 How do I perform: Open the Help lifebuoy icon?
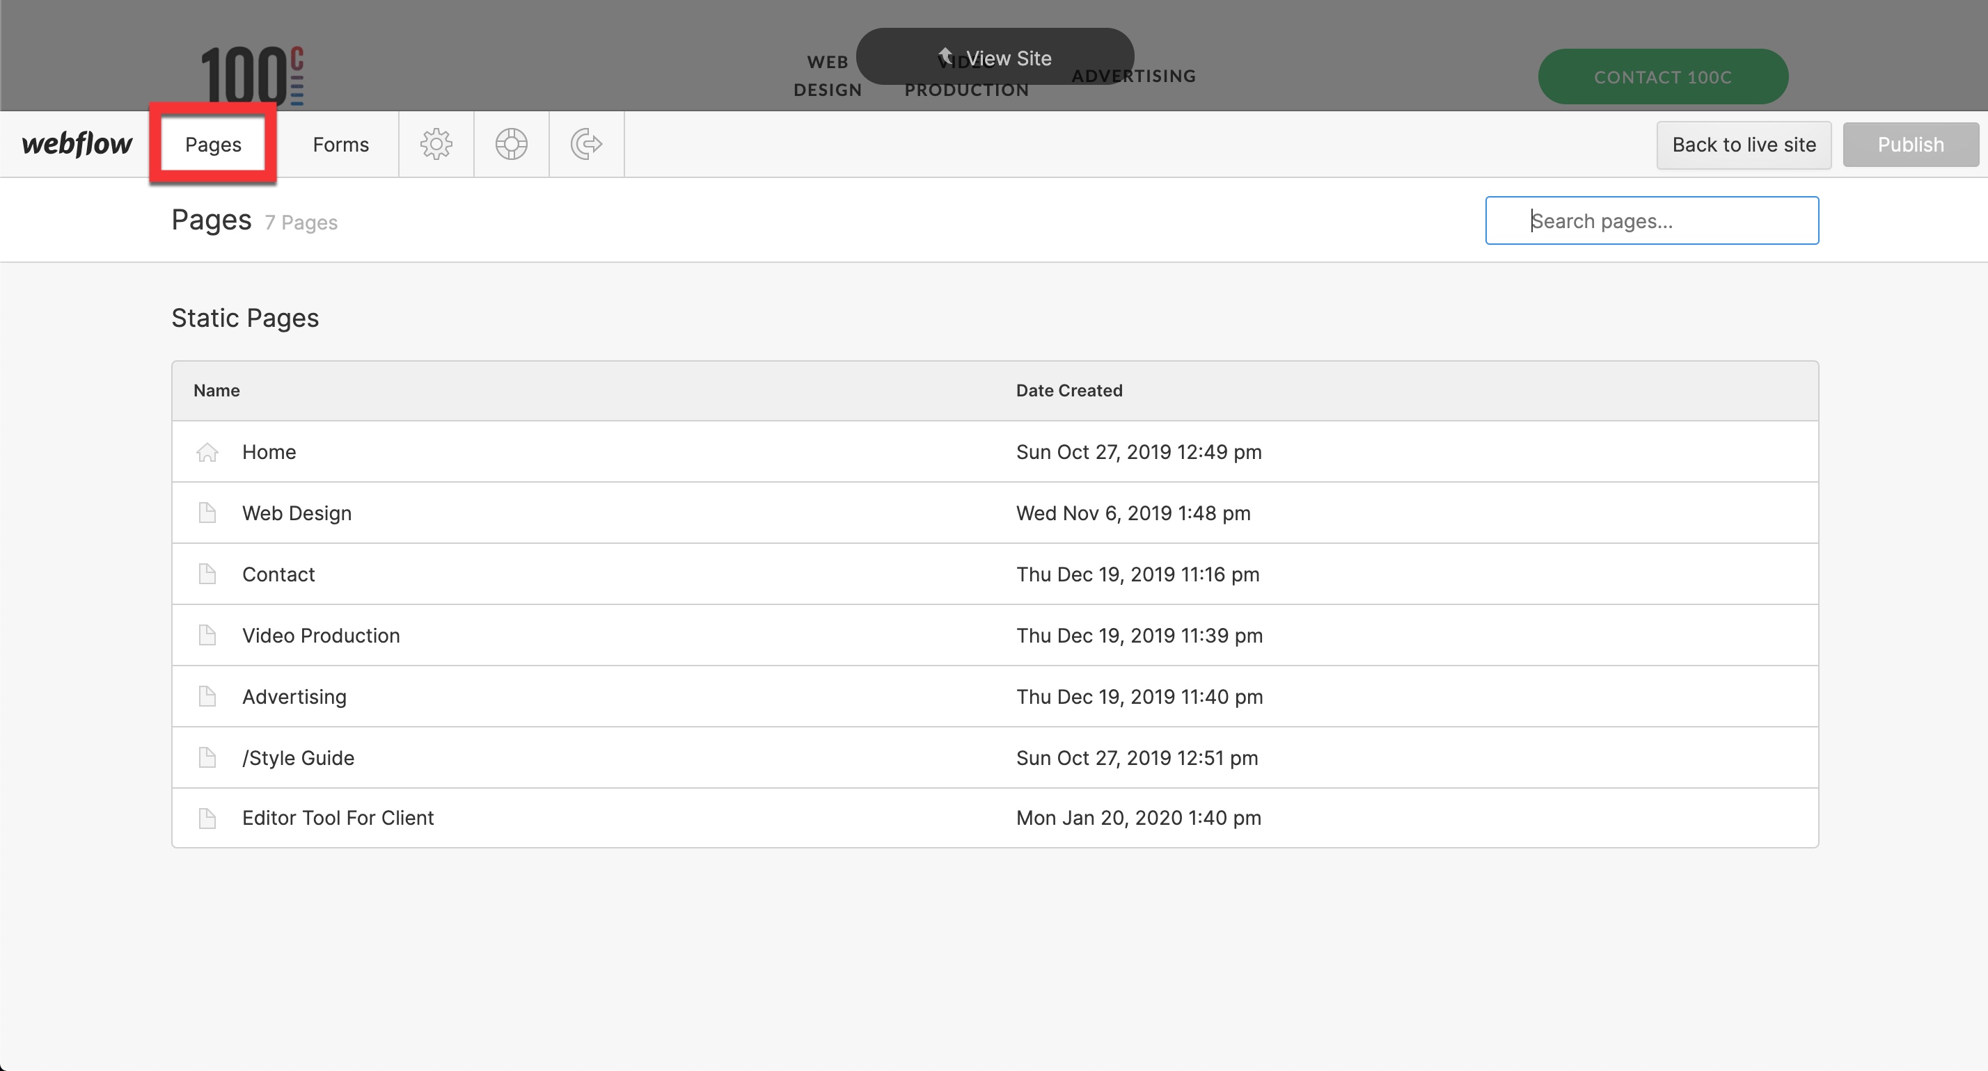pos(511,144)
